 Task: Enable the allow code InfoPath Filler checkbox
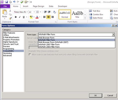pyautogui.click(x=30, y=55)
